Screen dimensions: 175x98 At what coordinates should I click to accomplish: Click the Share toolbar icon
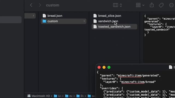point(152,5)
